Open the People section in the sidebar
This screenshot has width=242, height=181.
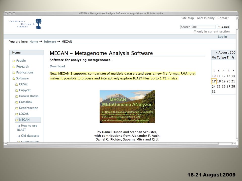coord(21,61)
